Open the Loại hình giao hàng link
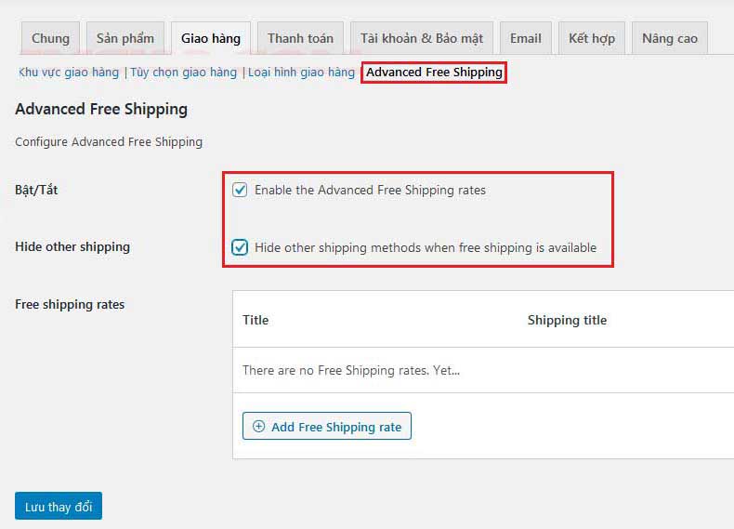 tap(301, 73)
